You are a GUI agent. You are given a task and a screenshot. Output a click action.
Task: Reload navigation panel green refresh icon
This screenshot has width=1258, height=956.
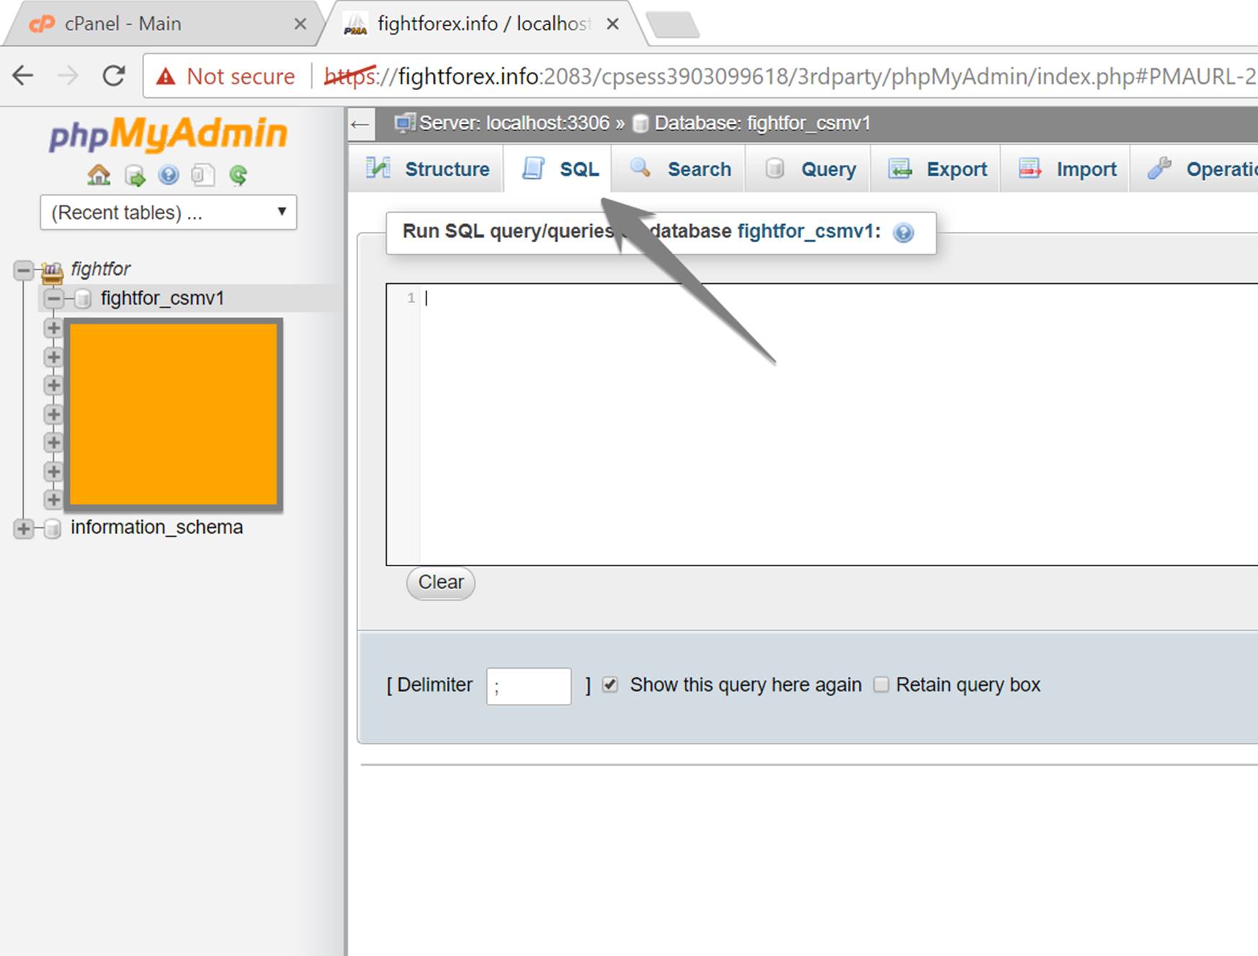pos(238,175)
